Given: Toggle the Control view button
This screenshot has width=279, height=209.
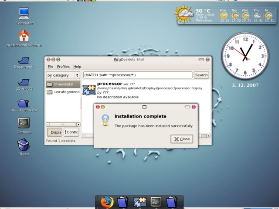Looking at the screenshot, I should point(71,132).
